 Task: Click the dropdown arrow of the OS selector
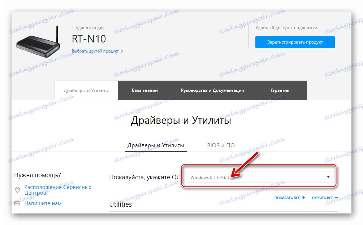pos(328,177)
